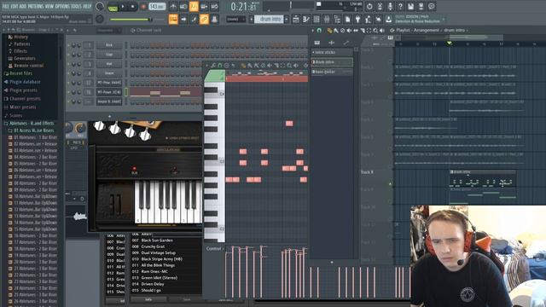Open the Mixer icon in toolbar
Viewport: 546px width, 307px height.
coord(327,19)
